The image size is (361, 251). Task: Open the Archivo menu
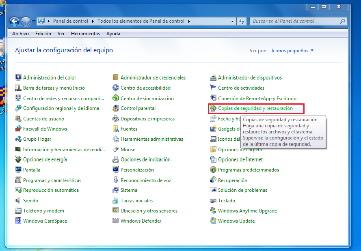click(x=20, y=34)
